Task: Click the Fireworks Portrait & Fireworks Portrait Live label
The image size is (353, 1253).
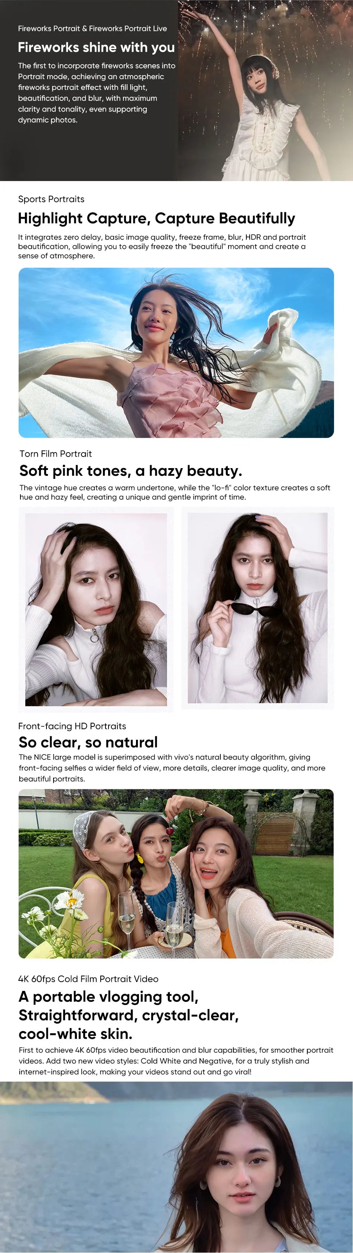Action: pos(93,28)
